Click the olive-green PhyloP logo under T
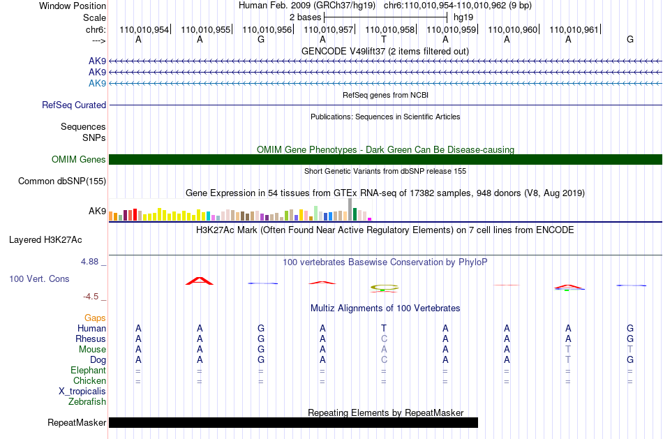 coord(384,288)
